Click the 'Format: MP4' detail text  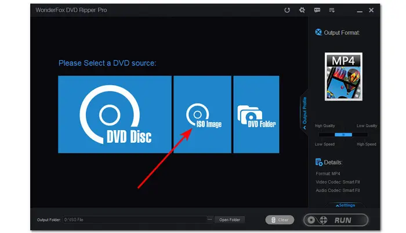pos(328,173)
